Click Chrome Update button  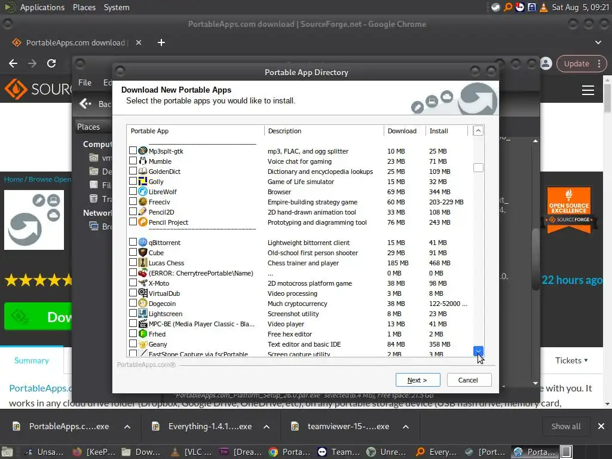coord(582,63)
